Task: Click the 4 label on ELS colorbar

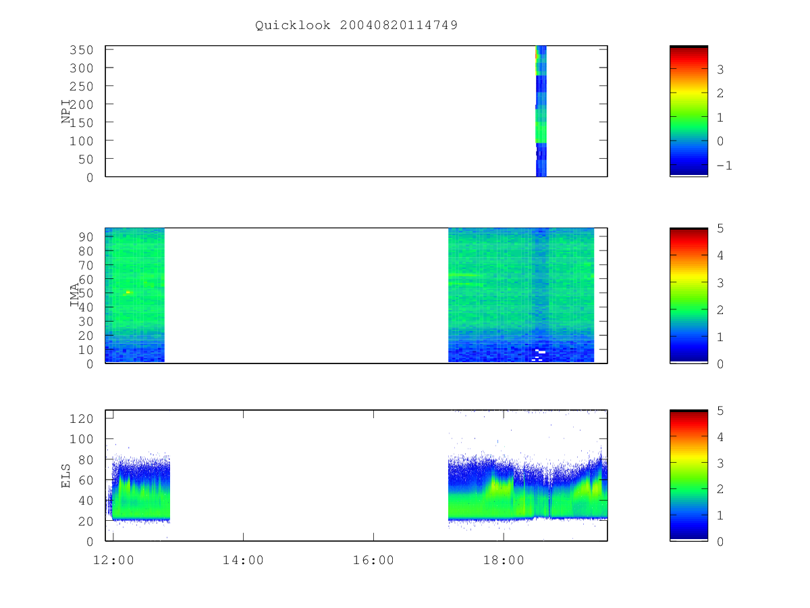Action: (720, 437)
